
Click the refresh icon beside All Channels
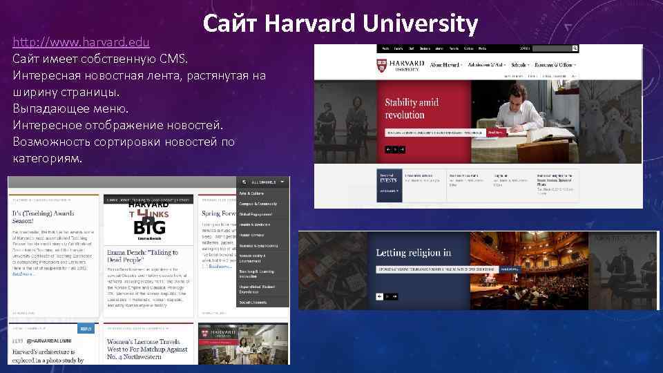pos(244,182)
